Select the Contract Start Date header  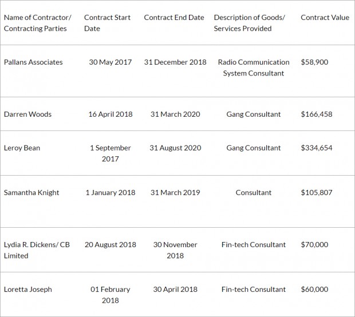[107, 23]
